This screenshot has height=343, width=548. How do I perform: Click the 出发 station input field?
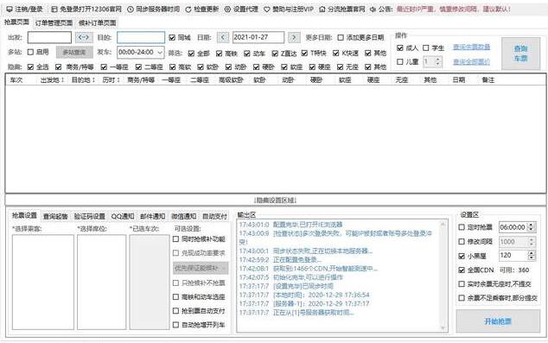pos(49,37)
